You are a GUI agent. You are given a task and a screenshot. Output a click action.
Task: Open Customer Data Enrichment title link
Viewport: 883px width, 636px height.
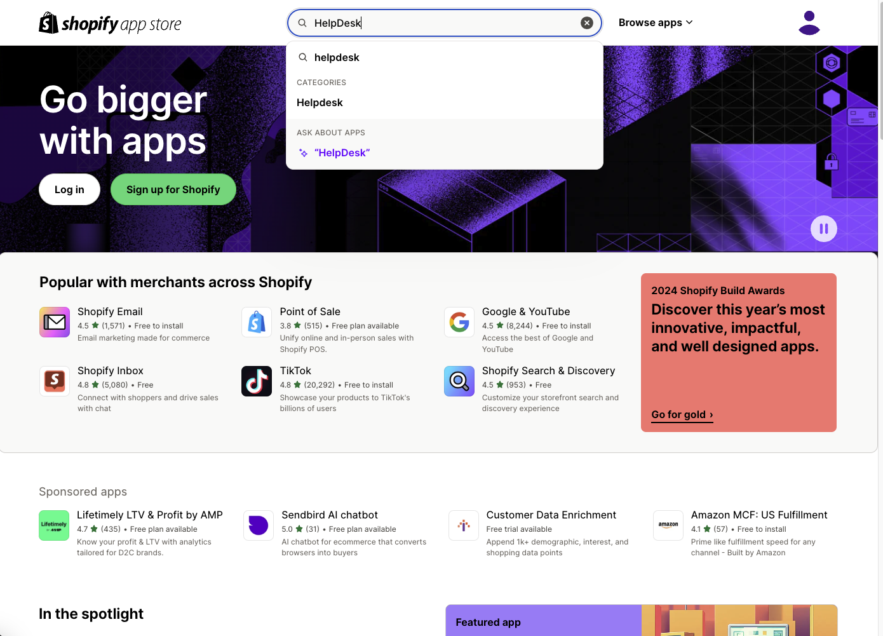point(551,515)
